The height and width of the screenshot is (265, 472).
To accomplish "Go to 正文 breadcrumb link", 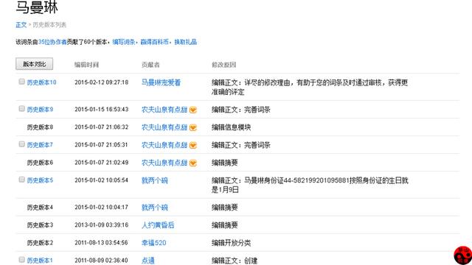I will click(21, 24).
